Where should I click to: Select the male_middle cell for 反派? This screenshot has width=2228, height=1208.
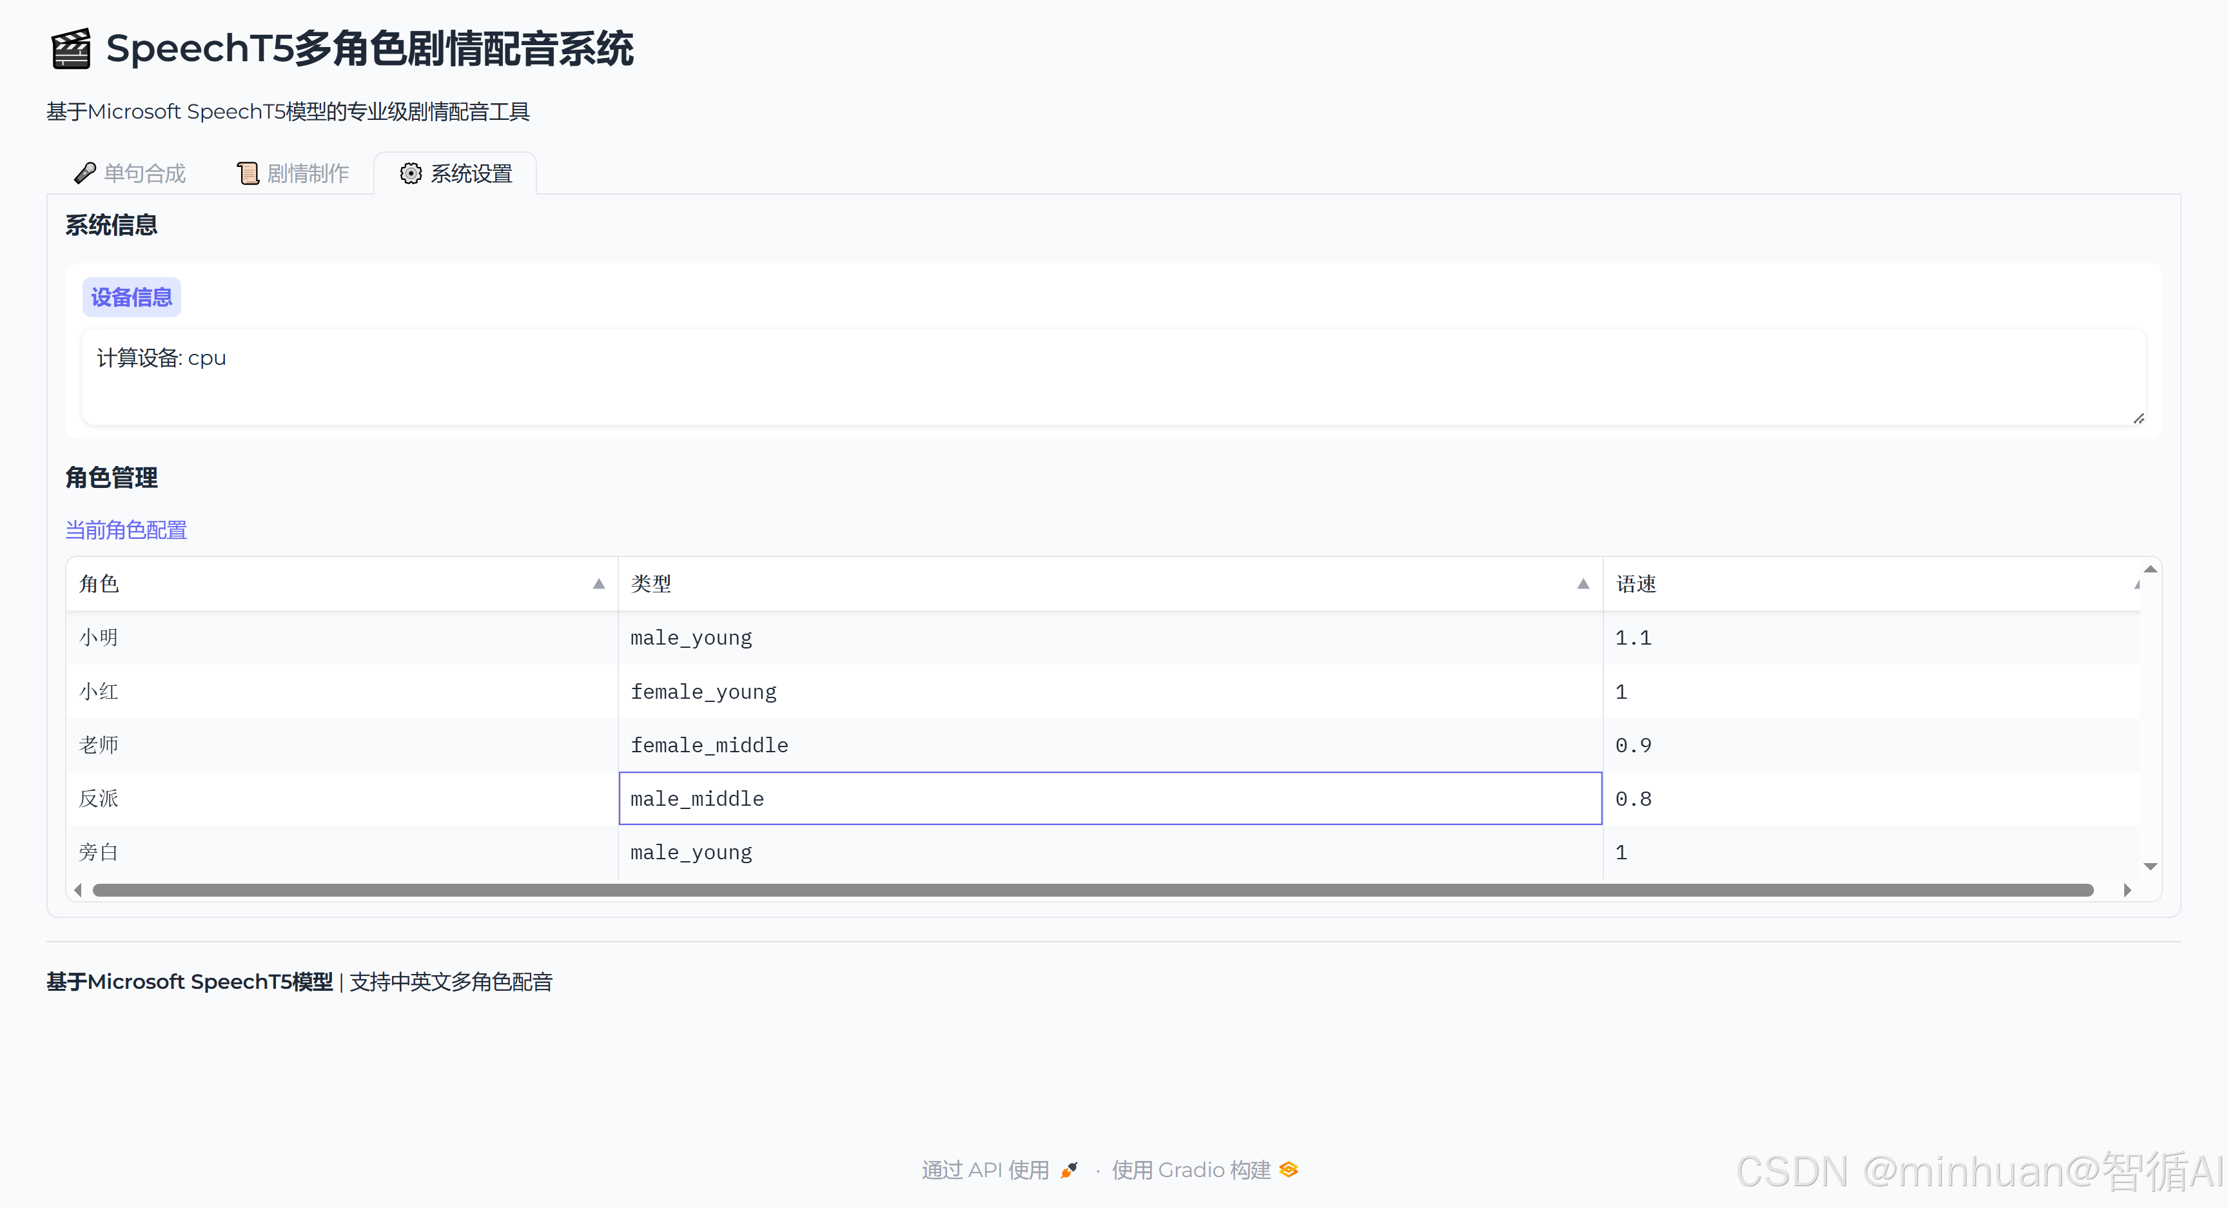click(1109, 798)
